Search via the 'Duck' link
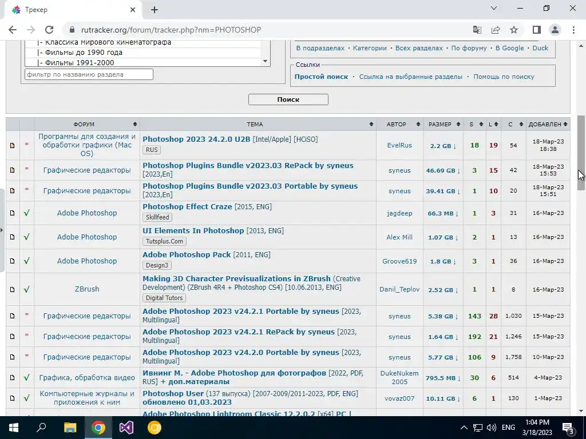This screenshot has height=439, width=586. point(540,48)
